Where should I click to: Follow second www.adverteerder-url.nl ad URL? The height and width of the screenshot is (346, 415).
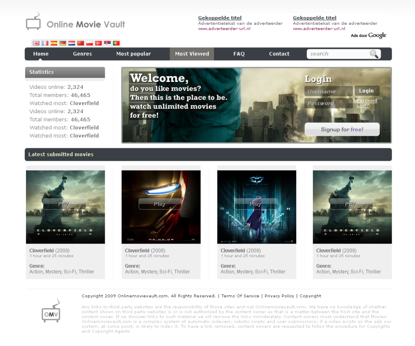coord(319,29)
